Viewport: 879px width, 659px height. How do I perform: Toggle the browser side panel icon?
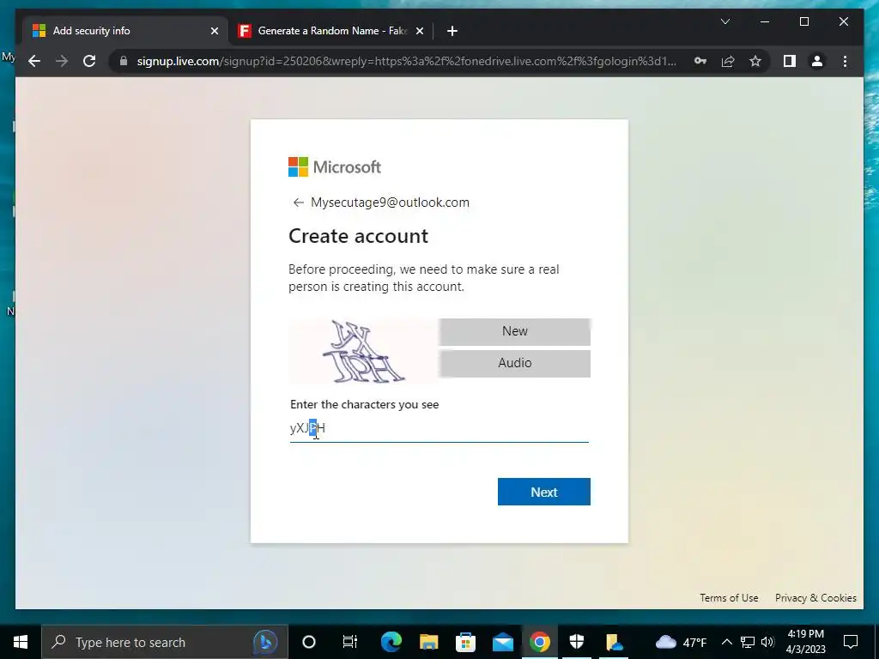click(x=790, y=61)
